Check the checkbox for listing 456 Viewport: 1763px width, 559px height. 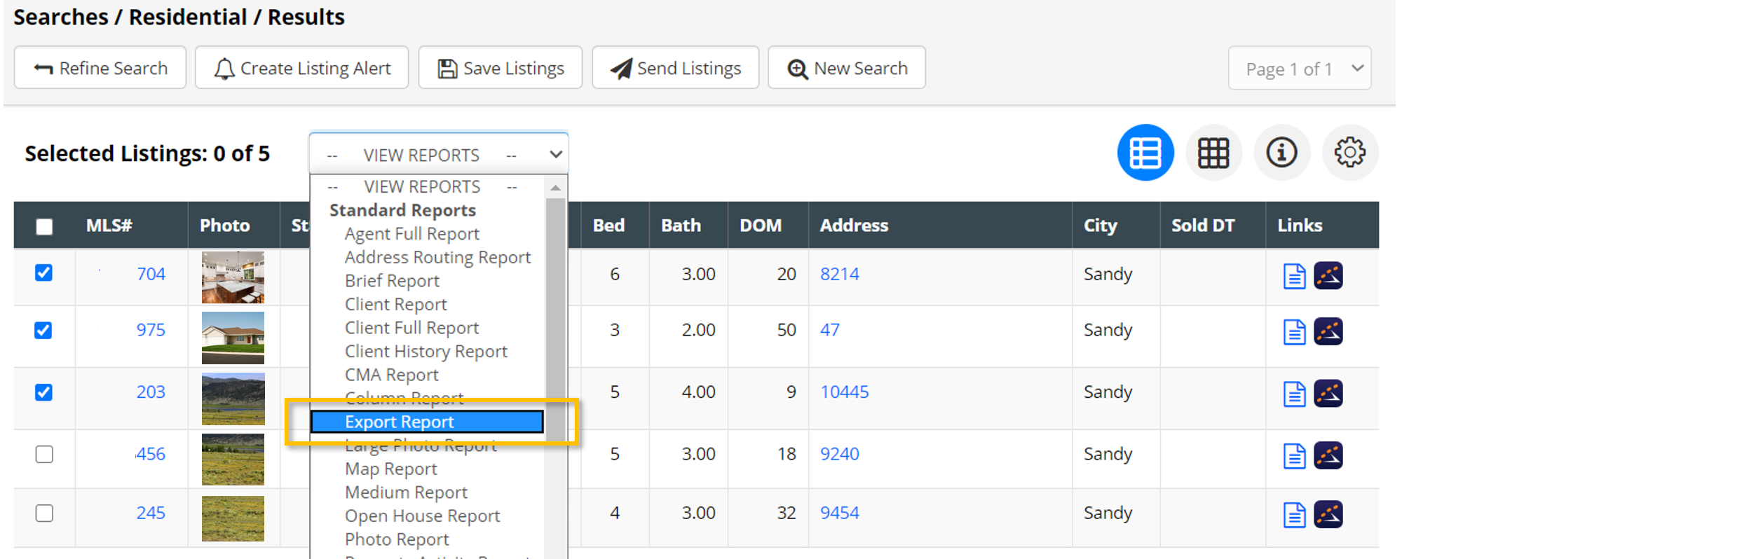44,454
